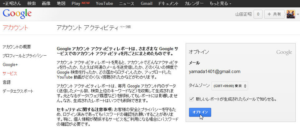
Task: Select データエクスポート in the sidebar
Action: (18, 91)
